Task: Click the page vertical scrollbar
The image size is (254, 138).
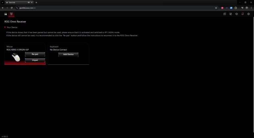Action: pos(253,75)
